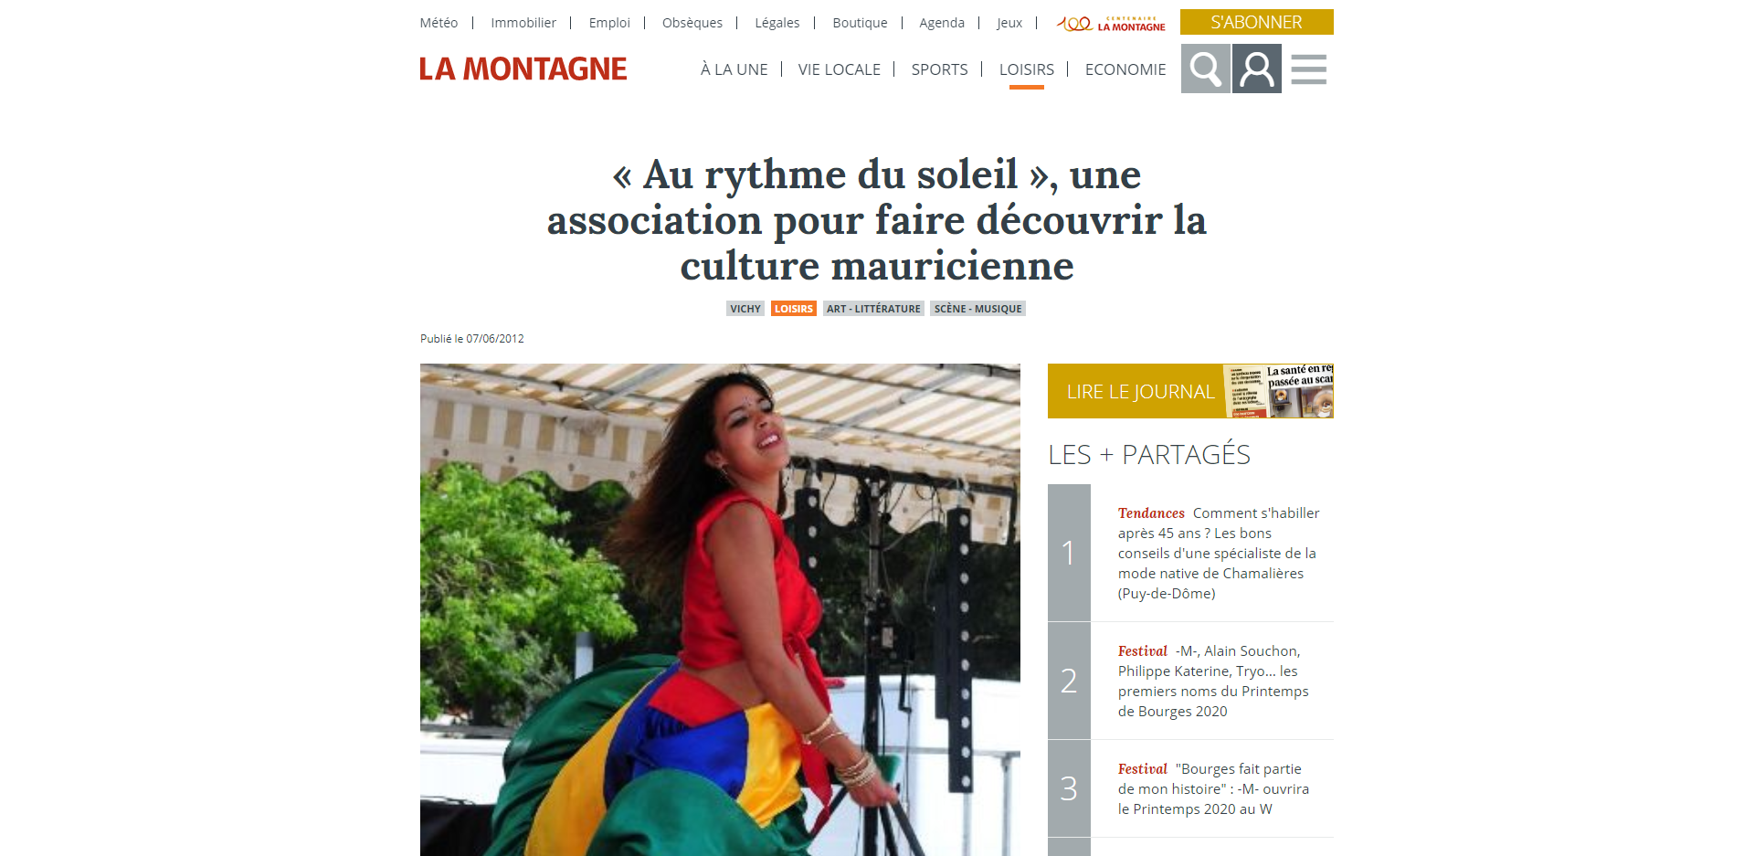The image size is (1754, 856).
Task: Select the LOISIRS navigation tab
Action: (x=1027, y=69)
